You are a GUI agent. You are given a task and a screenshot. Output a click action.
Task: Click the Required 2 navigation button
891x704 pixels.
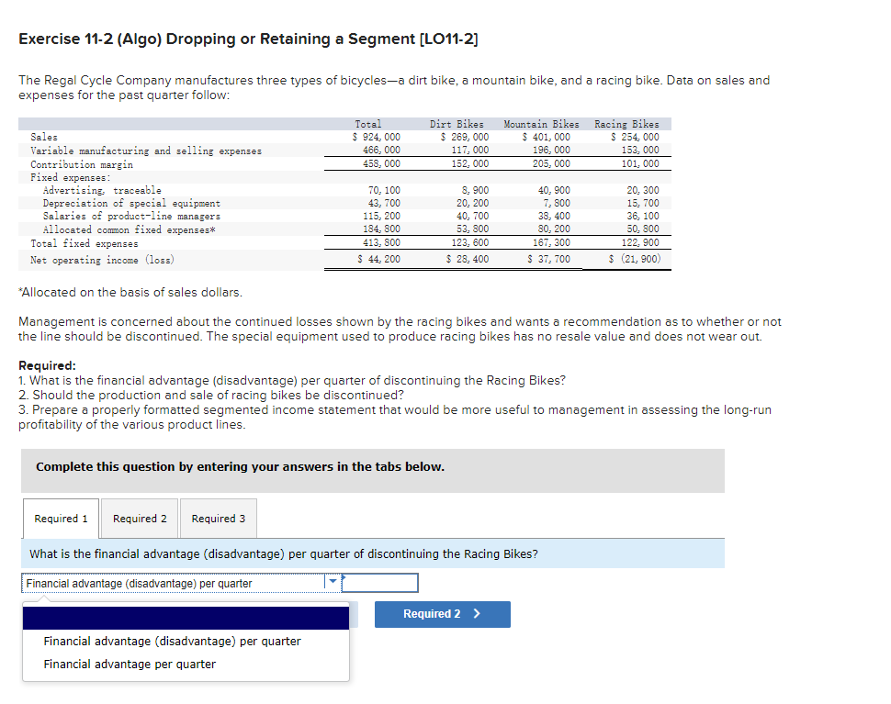(x=442, y=614)
